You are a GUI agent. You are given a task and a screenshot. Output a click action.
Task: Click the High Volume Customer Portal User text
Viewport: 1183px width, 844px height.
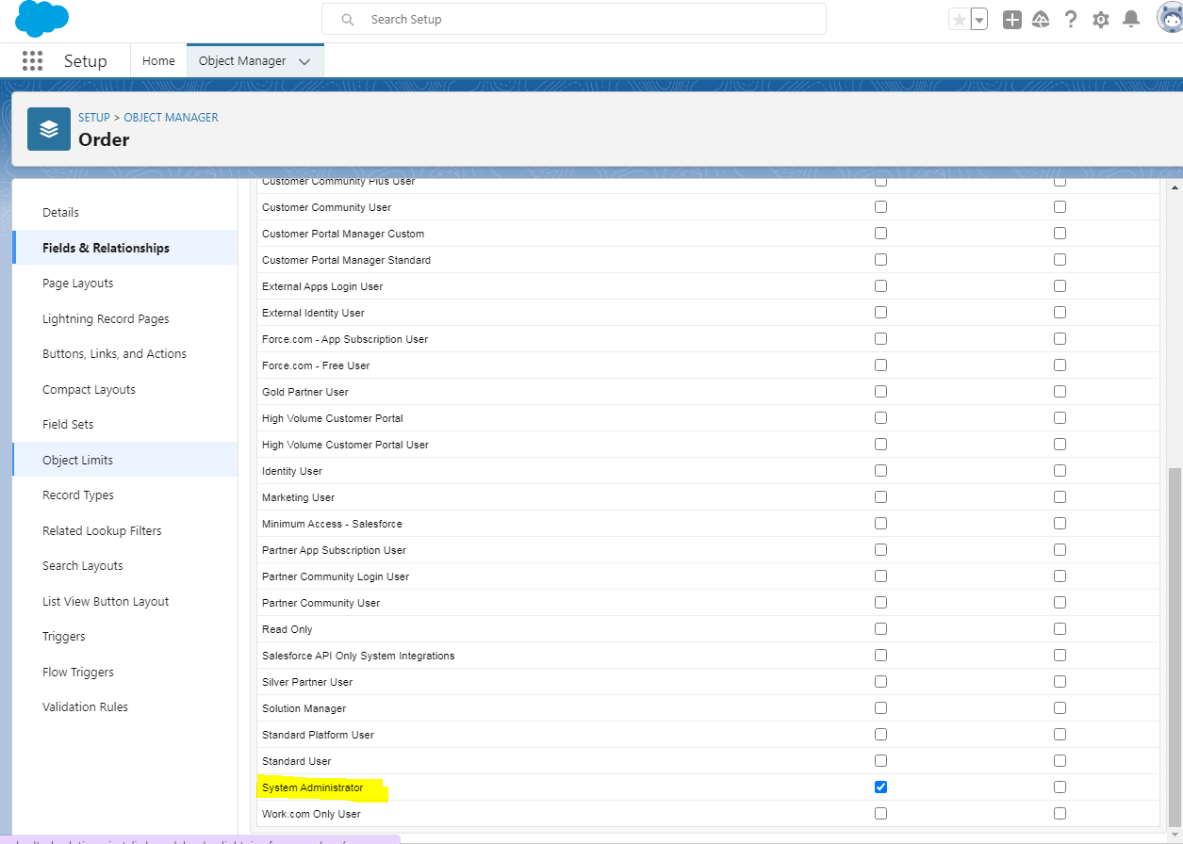pyautogui.click(x=345, y=445)
